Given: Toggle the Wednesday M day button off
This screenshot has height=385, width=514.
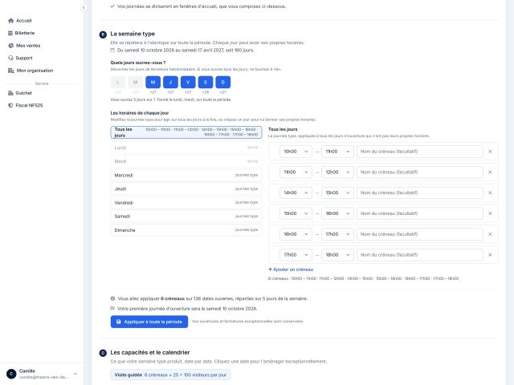Looking at the screenshot, I should coord(153,82).
